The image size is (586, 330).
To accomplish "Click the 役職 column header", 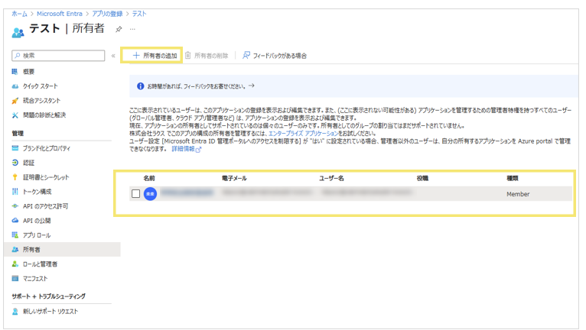I will click(x=422, y=179).
